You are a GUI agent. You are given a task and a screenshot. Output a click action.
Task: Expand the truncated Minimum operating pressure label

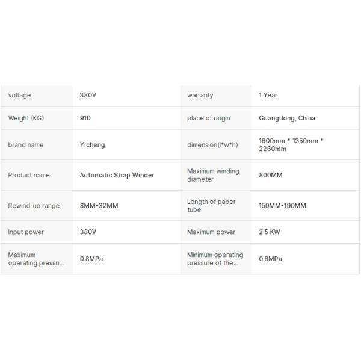coord(215,259)
